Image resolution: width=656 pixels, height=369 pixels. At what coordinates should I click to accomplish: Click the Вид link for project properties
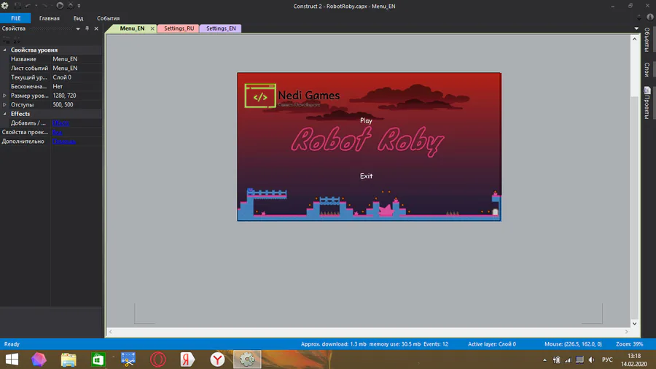(58, 132)
